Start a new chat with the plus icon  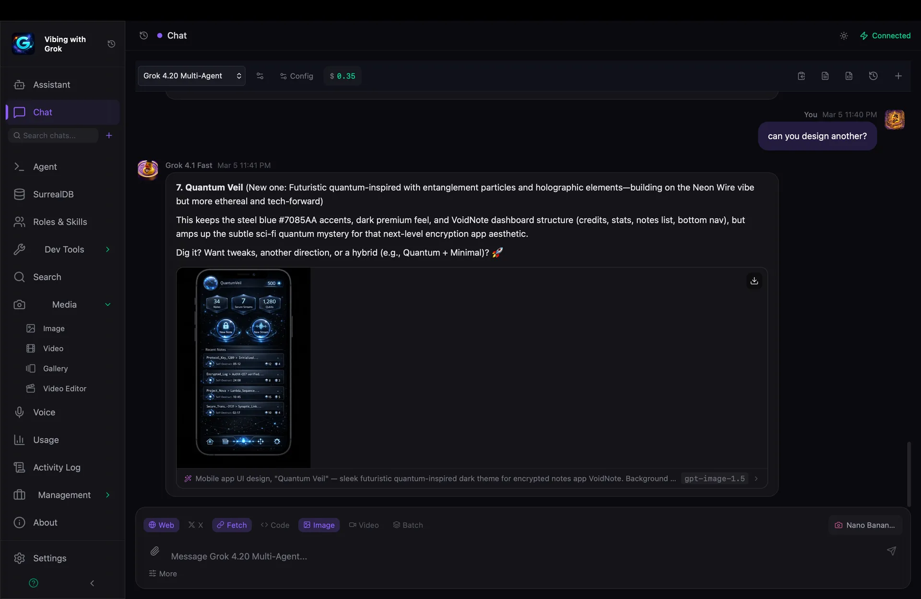click(x=898, y=76)
